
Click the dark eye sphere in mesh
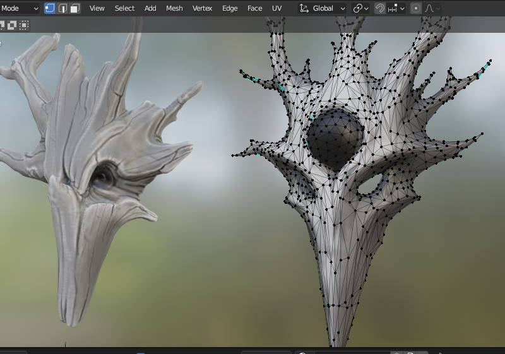335,138
